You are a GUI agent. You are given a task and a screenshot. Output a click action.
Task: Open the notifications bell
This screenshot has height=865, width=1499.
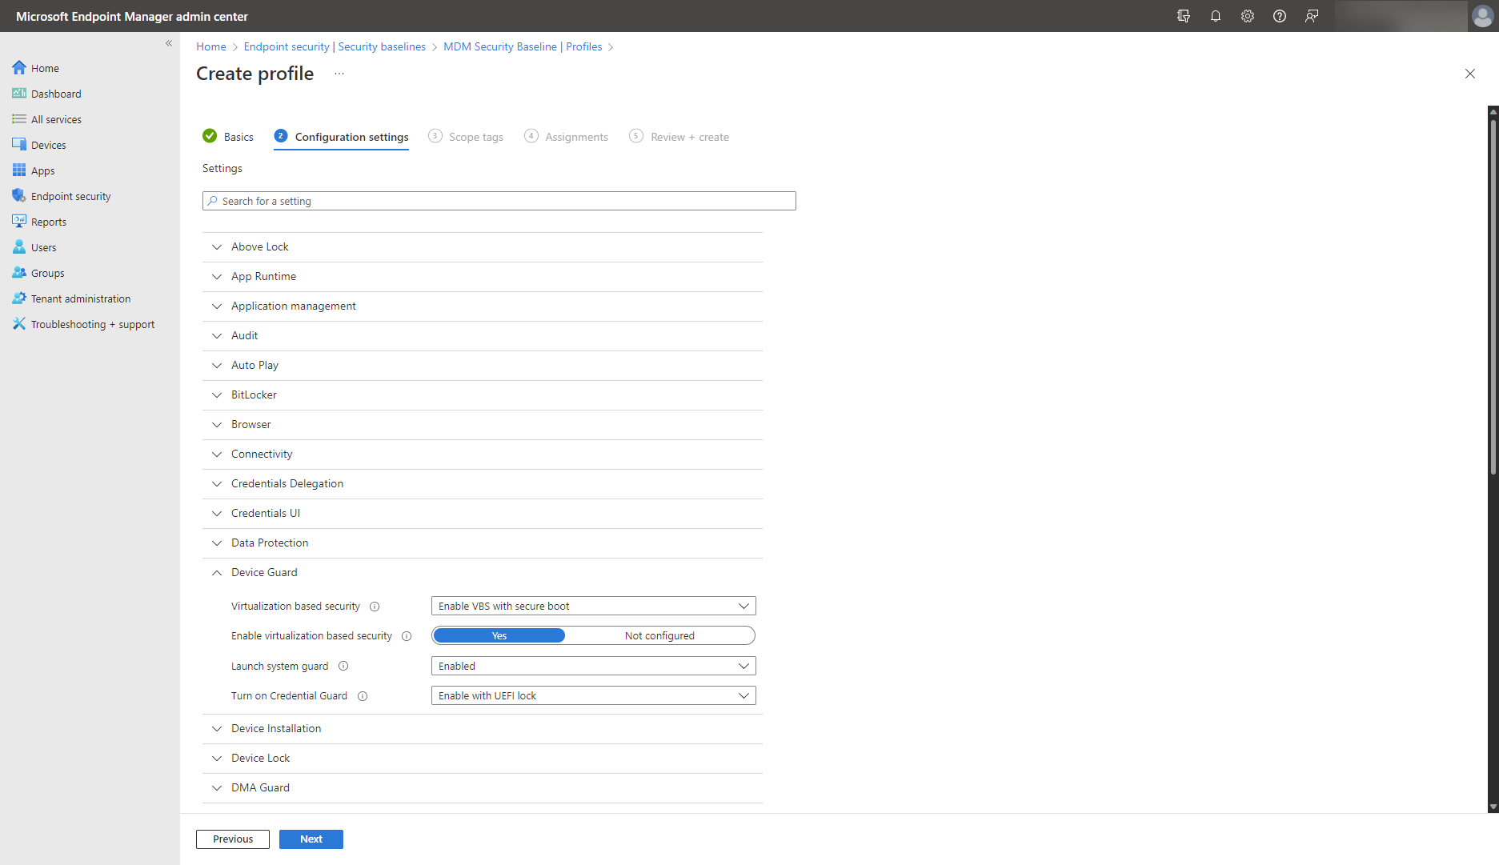(1216, 16)
